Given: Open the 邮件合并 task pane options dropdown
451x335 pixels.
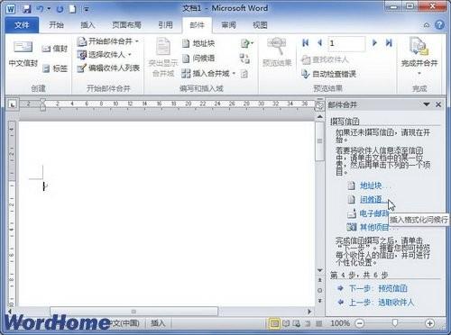Looking at the screenshot, I should tap(427, 104).
